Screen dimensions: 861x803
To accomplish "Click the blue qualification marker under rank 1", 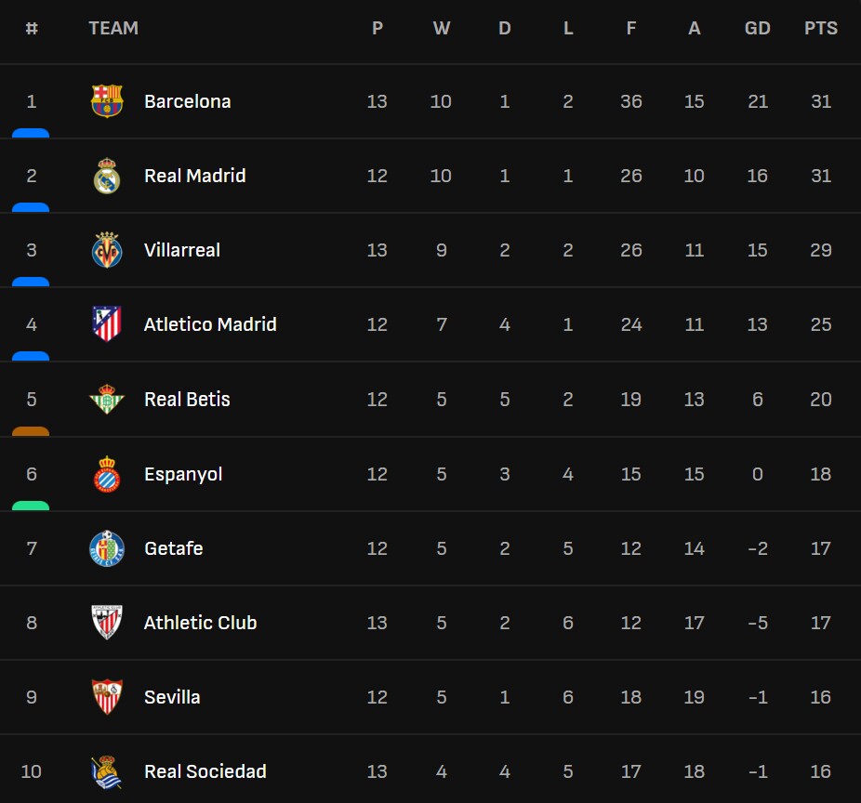I will point(31,134).
